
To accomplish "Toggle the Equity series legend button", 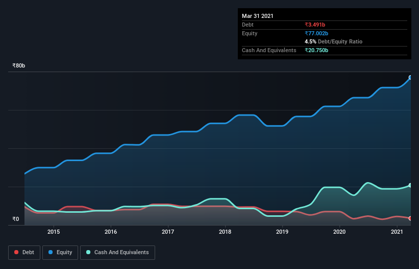I will click(x=60, y=253).
